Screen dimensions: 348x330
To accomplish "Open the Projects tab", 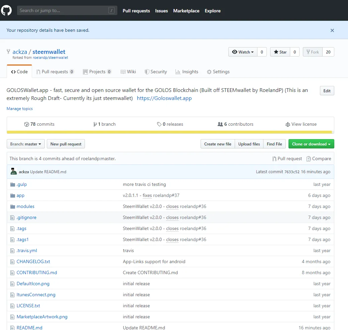I will 97,72.
